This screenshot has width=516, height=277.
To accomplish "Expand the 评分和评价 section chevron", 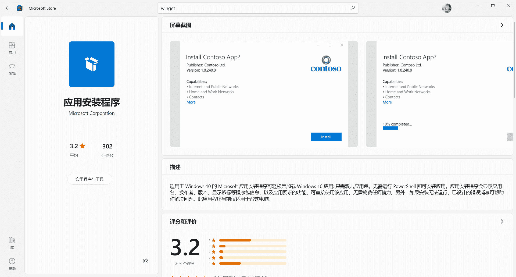I will point(502,222).
